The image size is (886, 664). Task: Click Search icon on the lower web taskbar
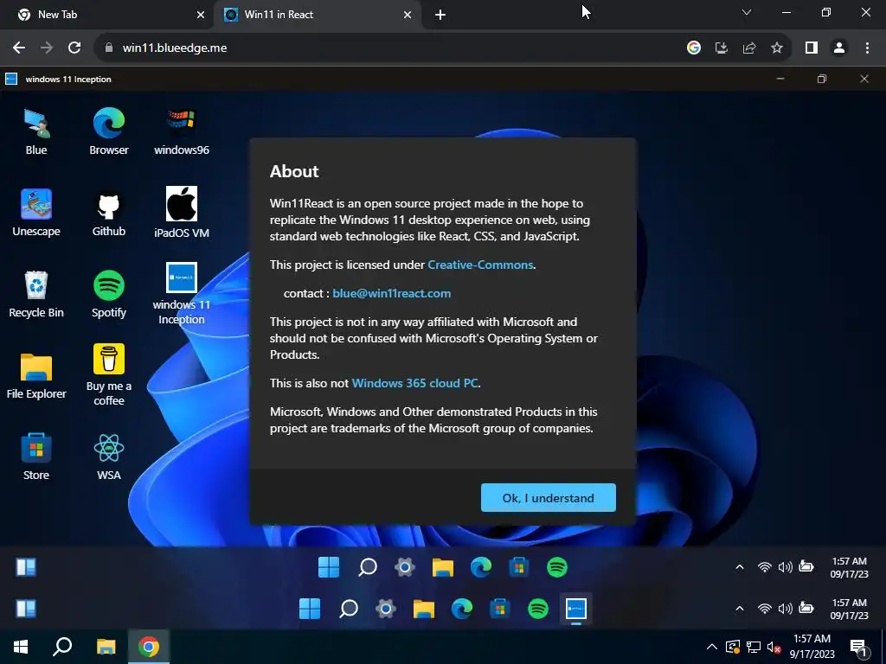pos(348,609)
